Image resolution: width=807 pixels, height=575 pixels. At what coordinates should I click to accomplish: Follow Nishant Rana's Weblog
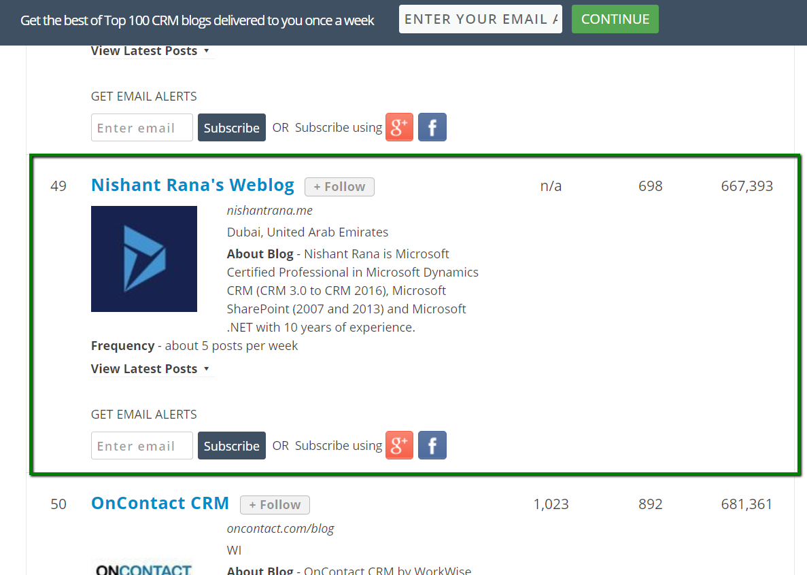pyautogui.click(x=339, y=187)
